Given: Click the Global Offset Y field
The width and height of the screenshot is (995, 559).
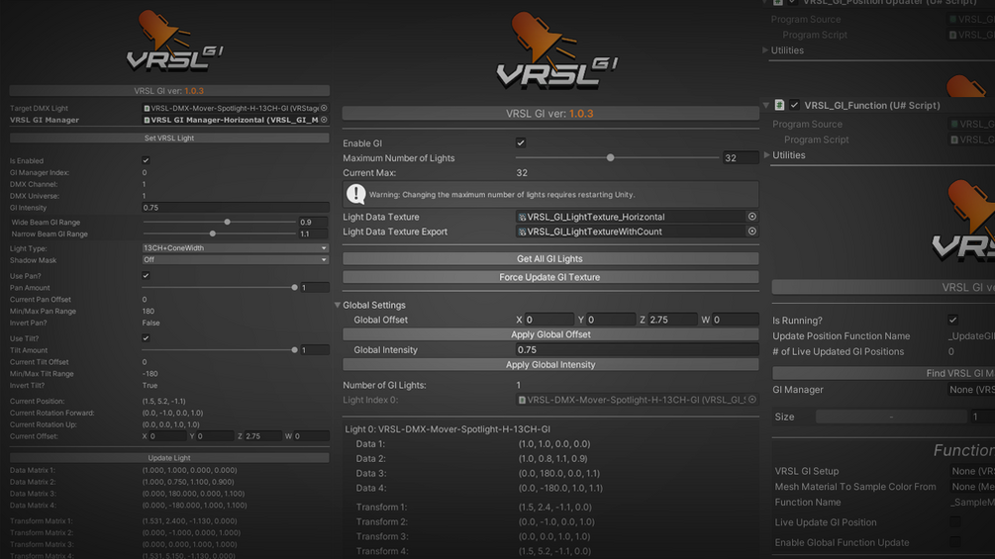Looking at the screenshot, I should 611,320.
